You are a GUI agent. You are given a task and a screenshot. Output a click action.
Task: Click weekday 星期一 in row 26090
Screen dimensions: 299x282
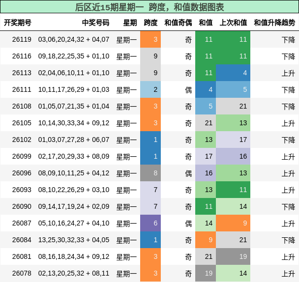click(126, 207)
